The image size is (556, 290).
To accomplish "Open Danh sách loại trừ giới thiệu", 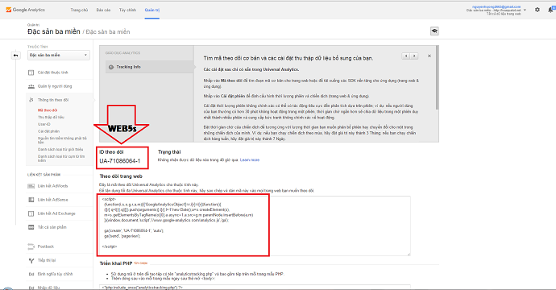I will (60, 149).
